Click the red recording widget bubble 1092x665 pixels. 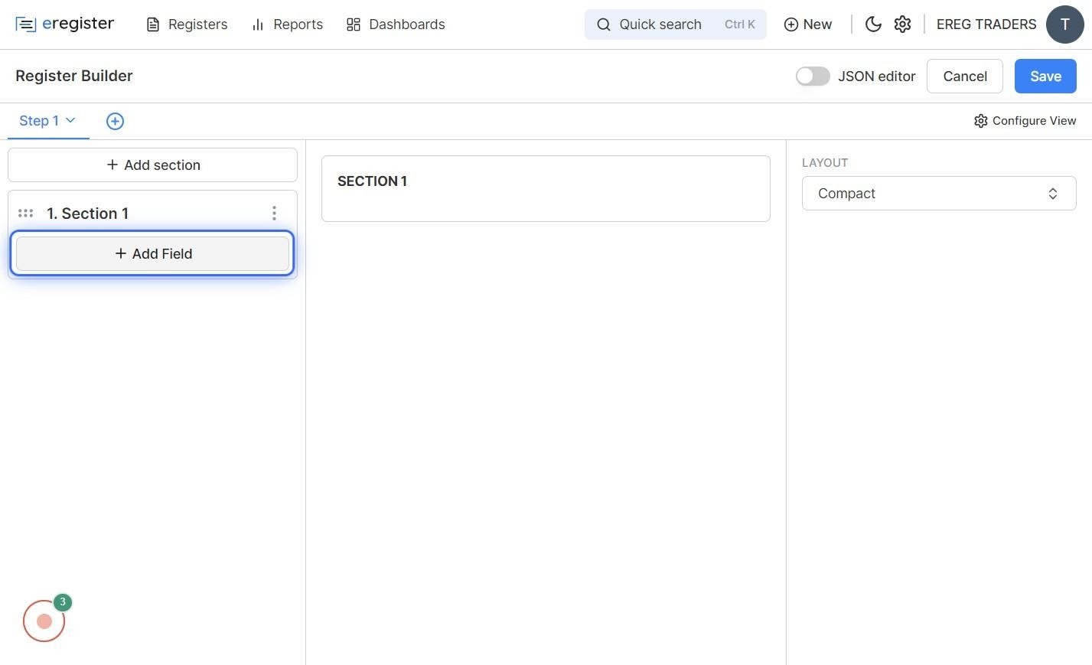click(44, 621)
